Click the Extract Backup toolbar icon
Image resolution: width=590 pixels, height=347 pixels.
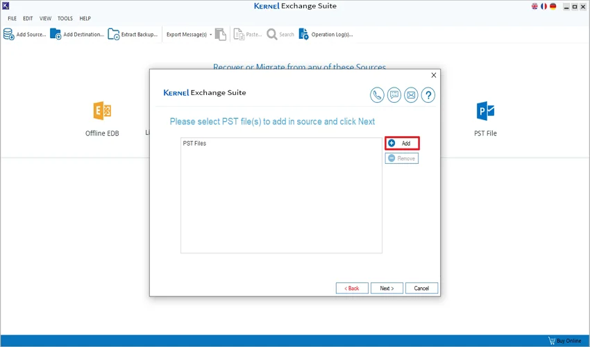(x=113, y=34)
